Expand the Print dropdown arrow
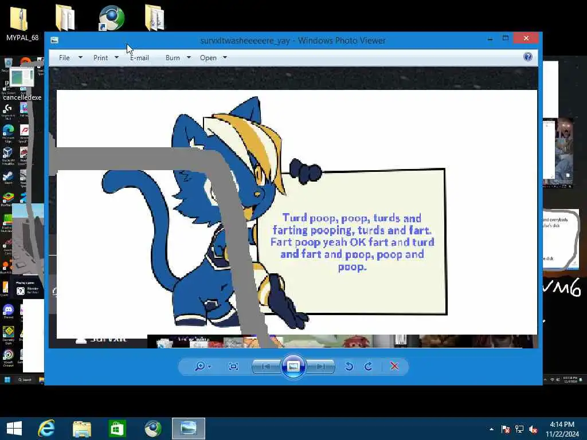The height and width of the screenshot is (440, 587). (x=116, y=58)
